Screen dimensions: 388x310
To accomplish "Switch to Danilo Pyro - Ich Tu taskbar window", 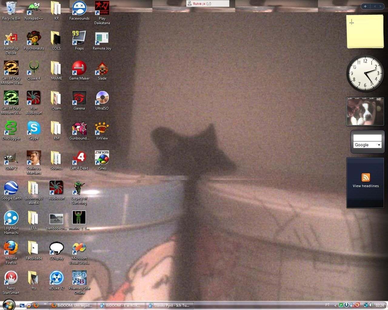I will coord(170,305).
